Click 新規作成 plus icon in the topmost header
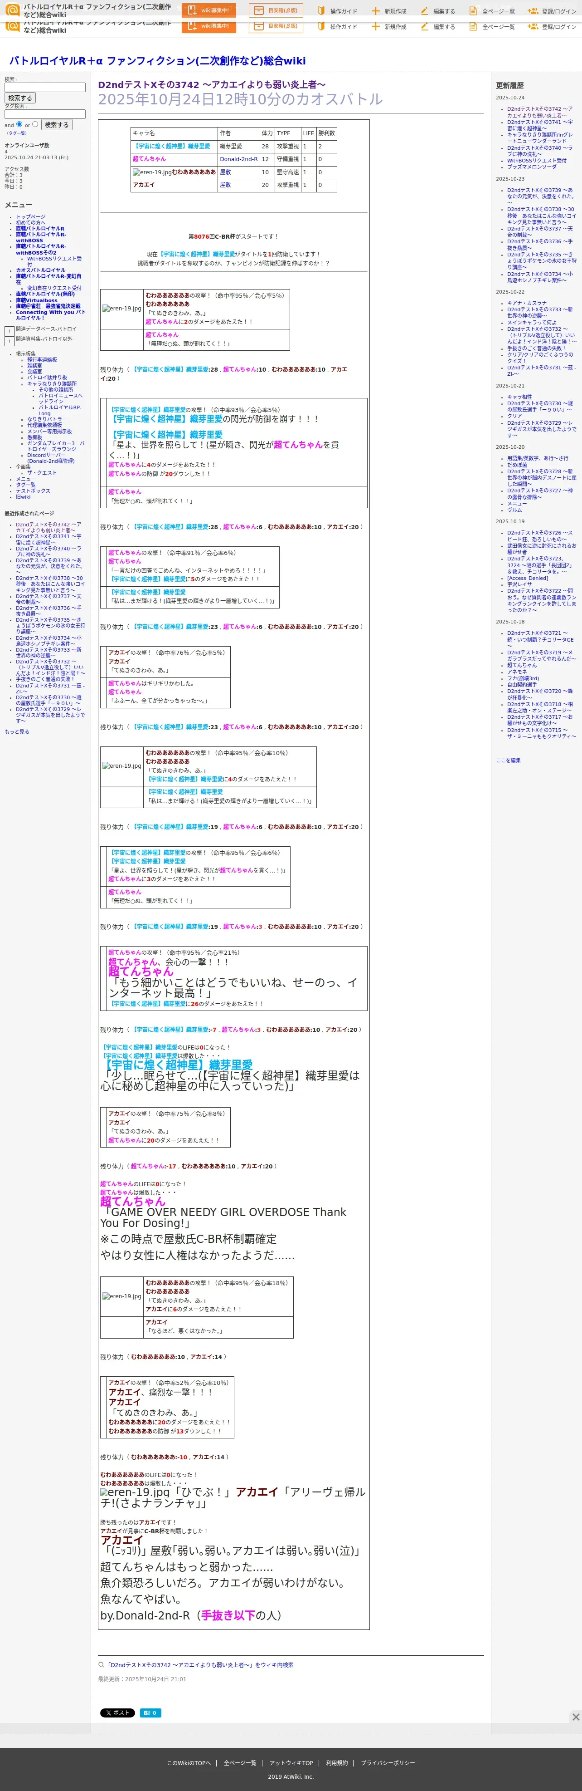Viewport: 582px width, 1791px height. coord(375,11)
